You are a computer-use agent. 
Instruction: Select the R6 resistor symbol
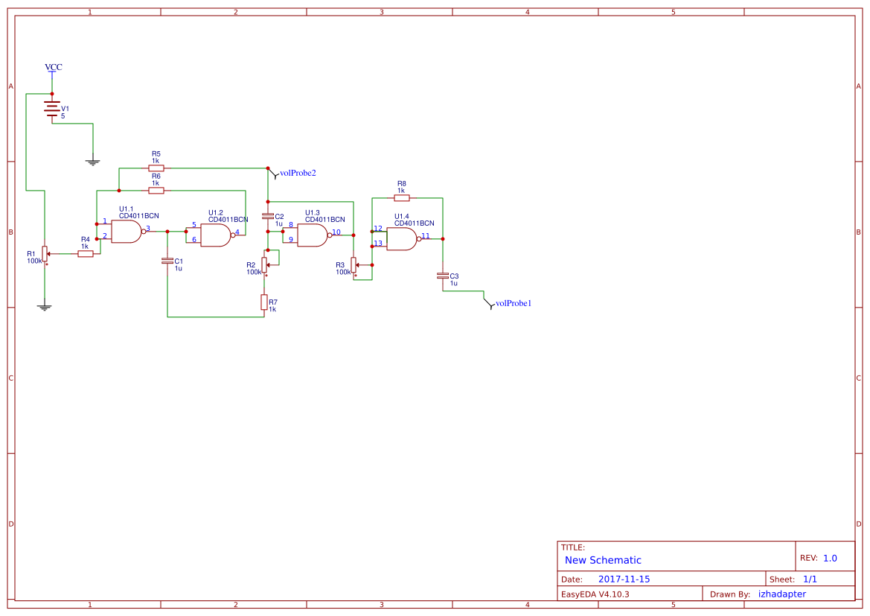click(x=156, y=191)
